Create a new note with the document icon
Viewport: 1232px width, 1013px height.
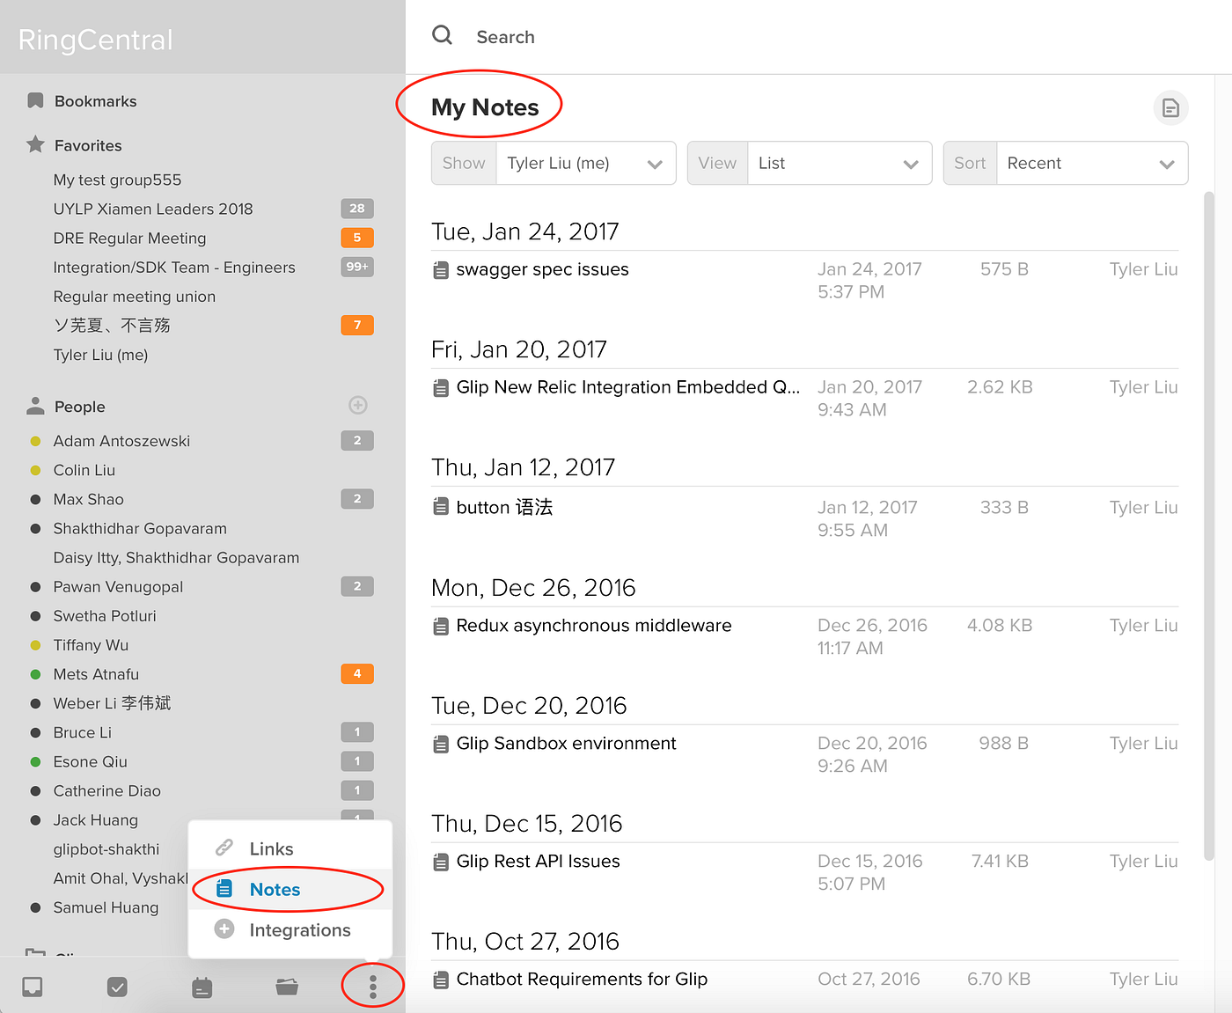coord(1170,107)
